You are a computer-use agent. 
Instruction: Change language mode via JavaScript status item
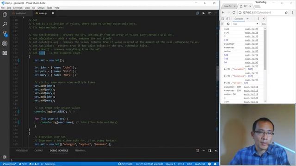(x=200, y=164)
